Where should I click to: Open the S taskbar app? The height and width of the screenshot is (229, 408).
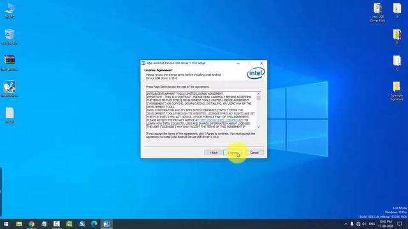click(x=82, y=224)
